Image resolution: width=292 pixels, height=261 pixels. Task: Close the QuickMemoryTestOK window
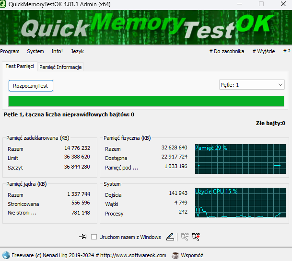[283, 4]
